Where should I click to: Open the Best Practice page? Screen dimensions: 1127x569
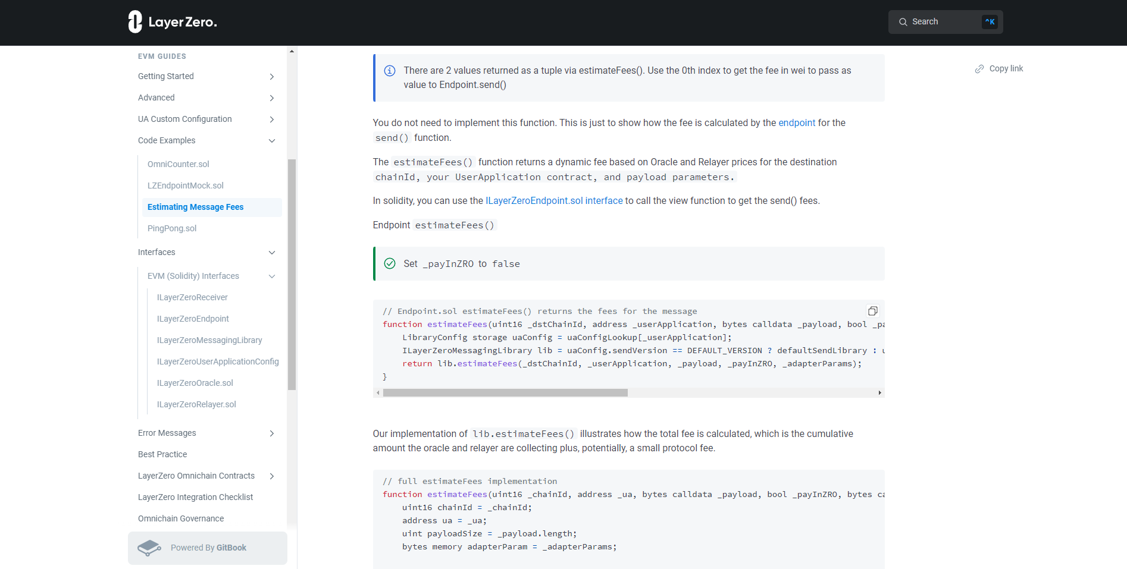(x=162, y=454)
